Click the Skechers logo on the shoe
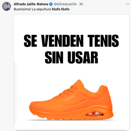 pyautogui.click(x=69, y=98)
